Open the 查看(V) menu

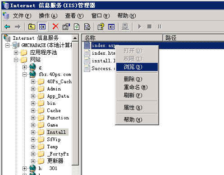[74, 16]
